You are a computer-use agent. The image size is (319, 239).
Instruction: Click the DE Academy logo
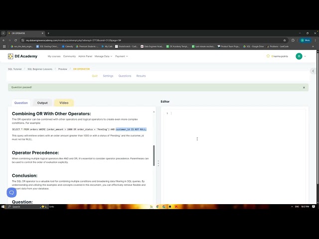coord(22,56)
